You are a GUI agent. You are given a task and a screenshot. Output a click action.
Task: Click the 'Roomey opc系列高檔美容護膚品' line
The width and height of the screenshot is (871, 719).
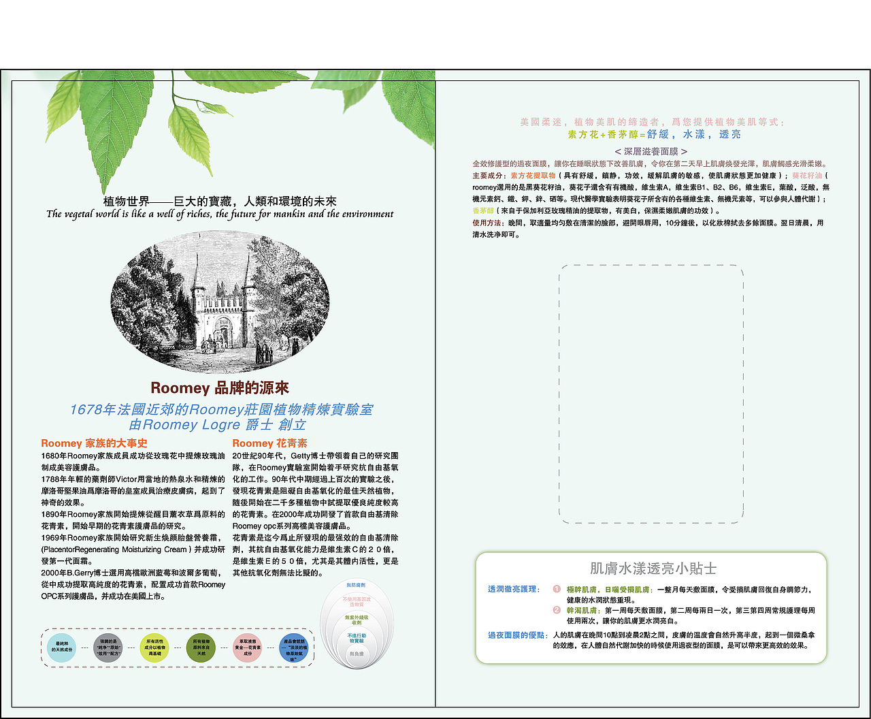pyautogui.click(x=293, y=526)
